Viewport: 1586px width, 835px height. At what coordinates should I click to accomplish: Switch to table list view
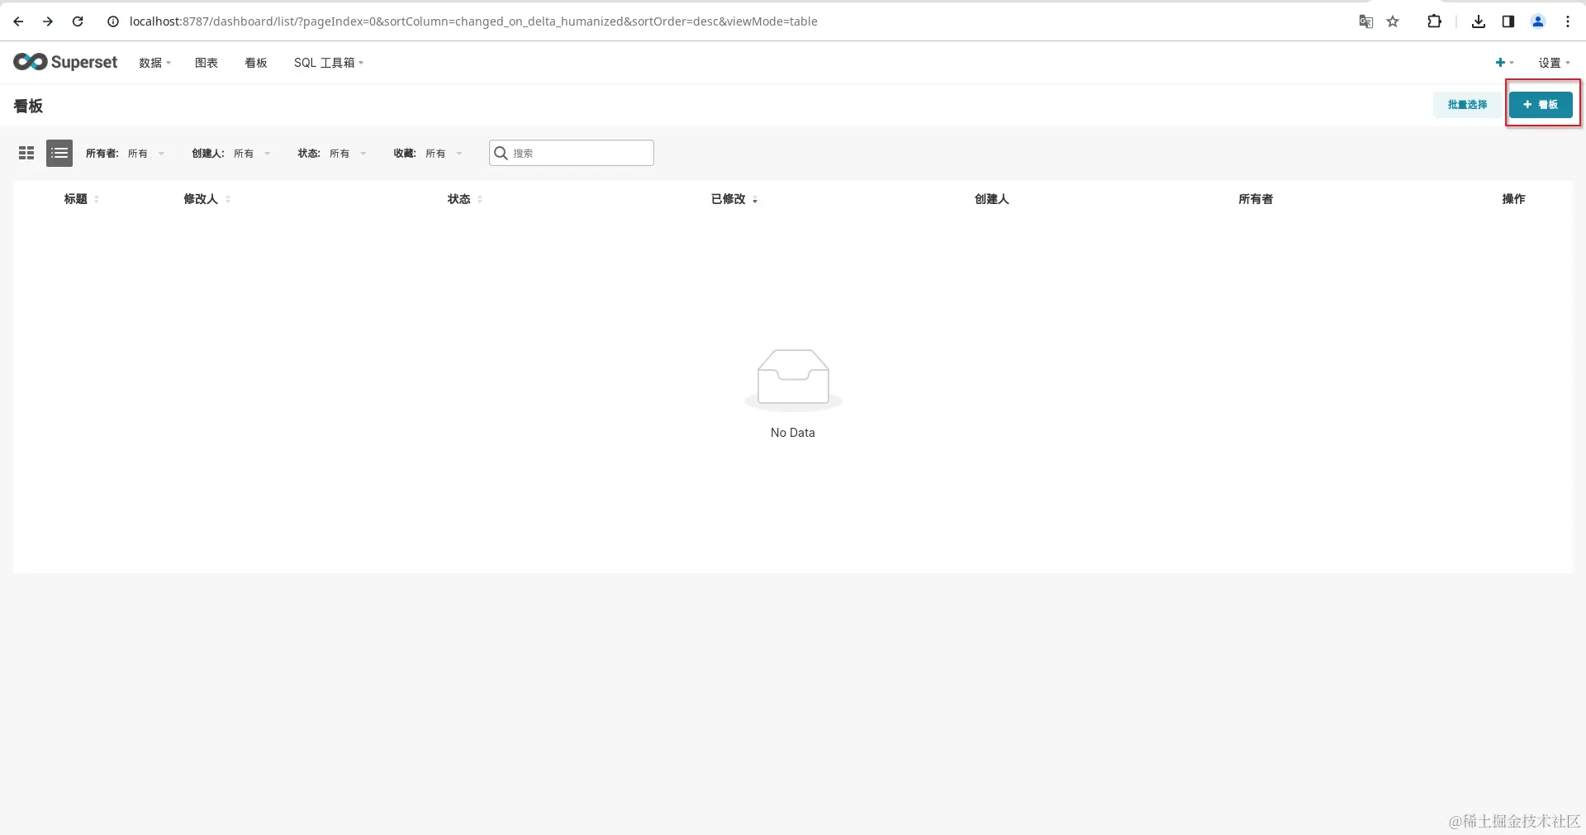(x=59, y=153)
